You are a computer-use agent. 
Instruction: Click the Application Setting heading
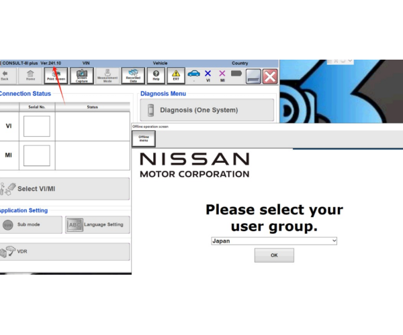coord(24,210)
